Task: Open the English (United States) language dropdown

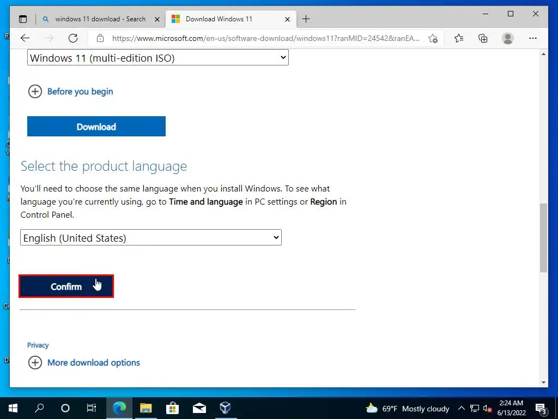Action: pyautogui.click(x=150, y=238)
